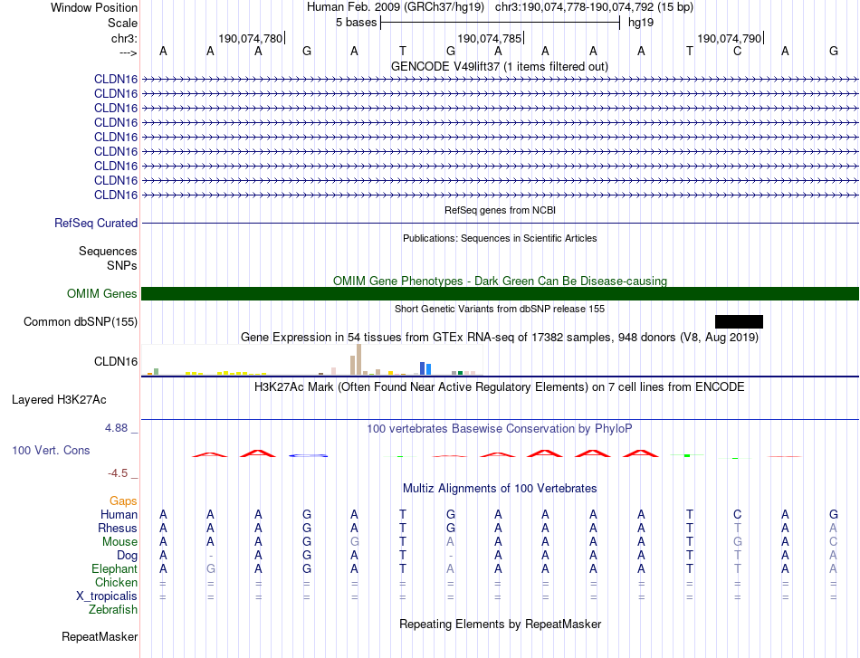Click Repeating Elements by RepeatMasker title
The height and width of the screenshot is (658, 860).
point(501,624)
